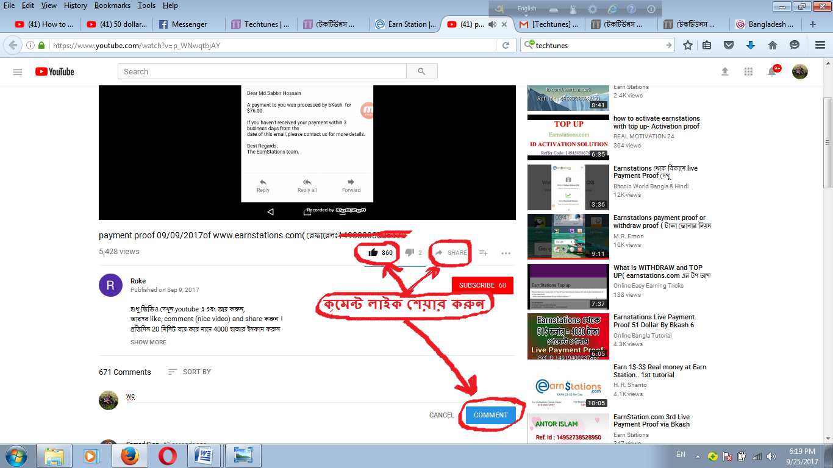Viewport: 833px width, 468px height.
Task: Bookmark this page with the star
Action: coord(688,45)
